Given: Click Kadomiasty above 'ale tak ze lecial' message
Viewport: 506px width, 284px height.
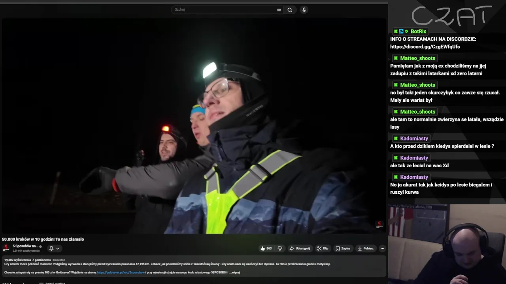Looking at the screenshot, I should pos(414,158).
